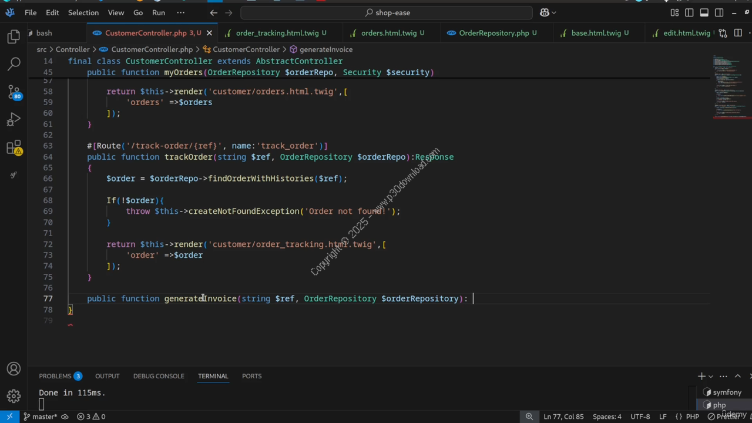This screenshot has width=752, height=423.
Task: Change indentation via Spaces: 4
Action: pyautogui.click(x=607, y=417)
